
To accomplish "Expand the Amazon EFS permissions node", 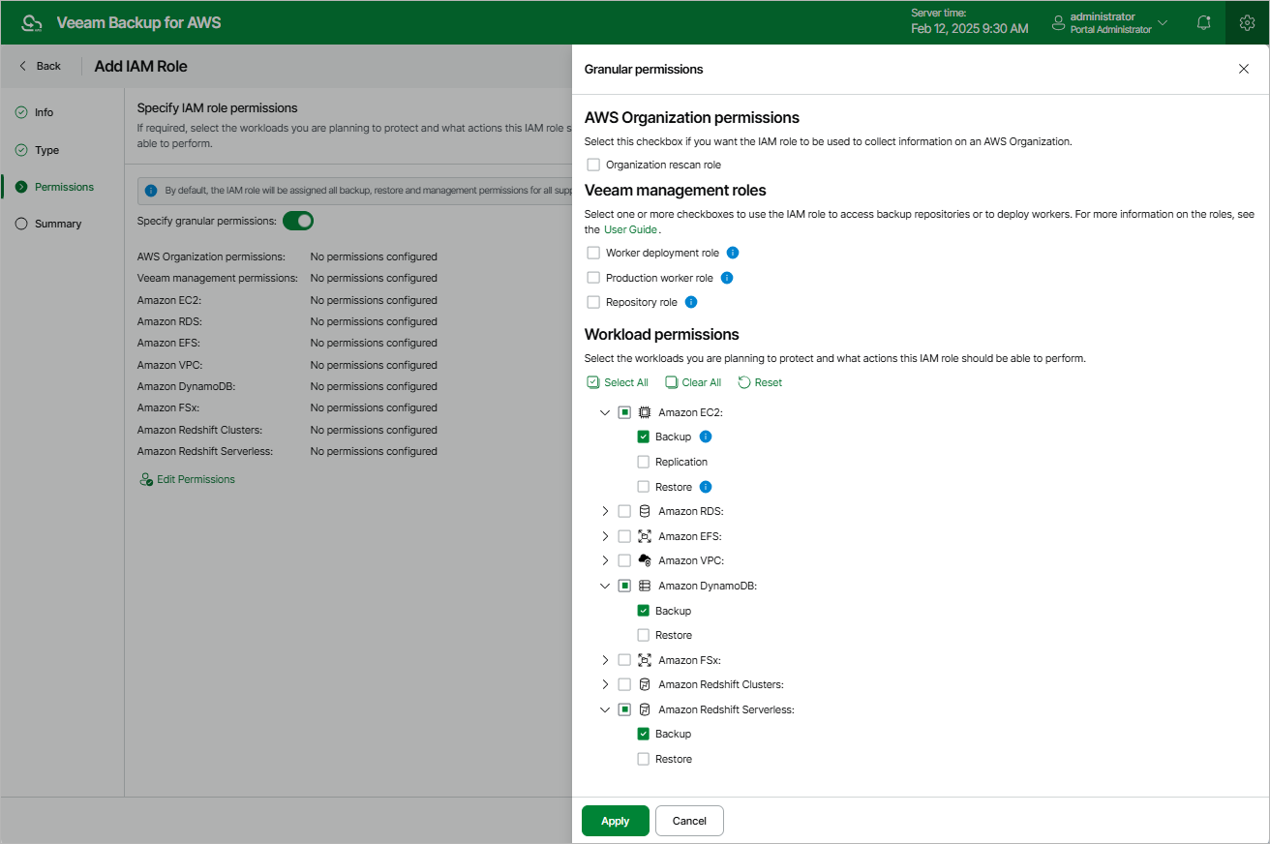I will (x=605, y=536).
